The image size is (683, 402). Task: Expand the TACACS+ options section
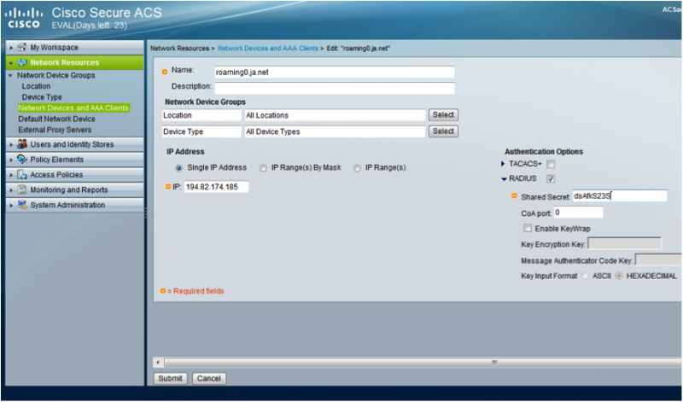pos(503,164)
